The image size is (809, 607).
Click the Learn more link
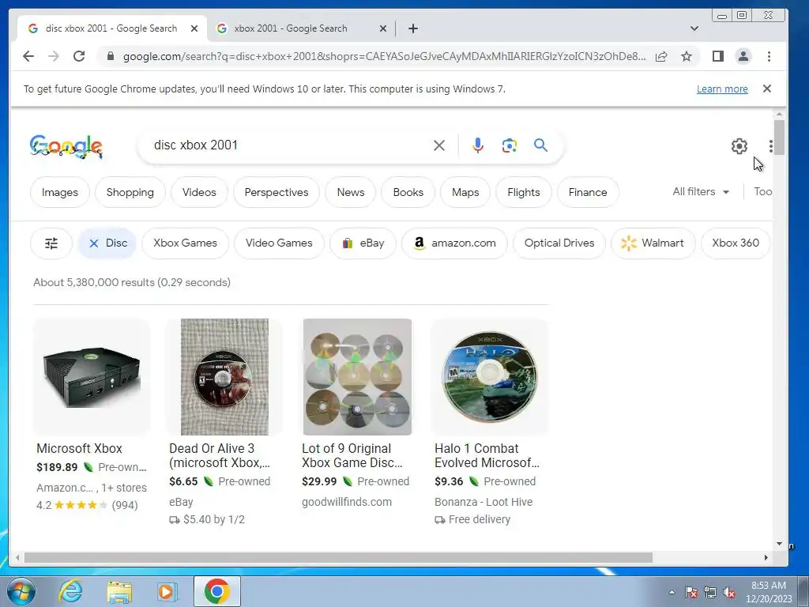click(x=722, y=89)
